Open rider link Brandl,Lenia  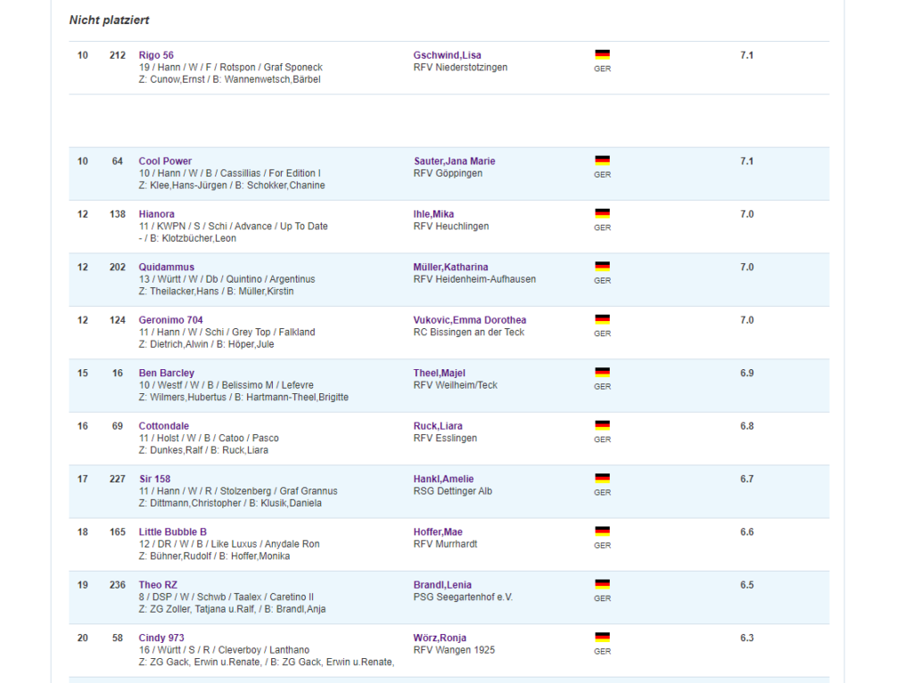click(x=442, y=585)
